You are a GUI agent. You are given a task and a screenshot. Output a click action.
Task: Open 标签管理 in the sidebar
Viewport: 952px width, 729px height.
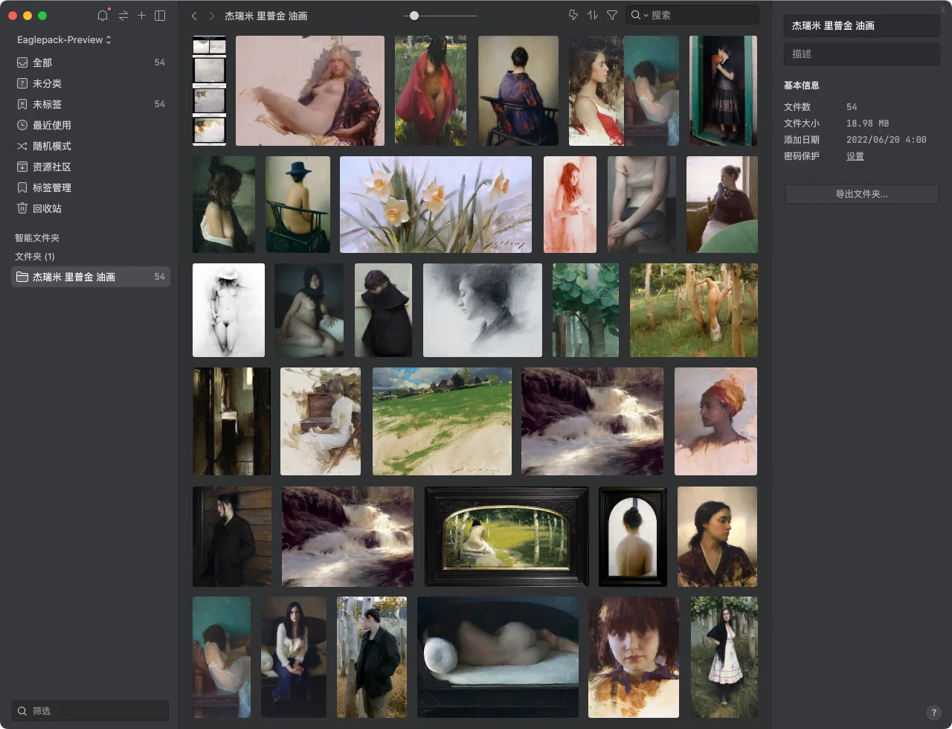(91, 187)
